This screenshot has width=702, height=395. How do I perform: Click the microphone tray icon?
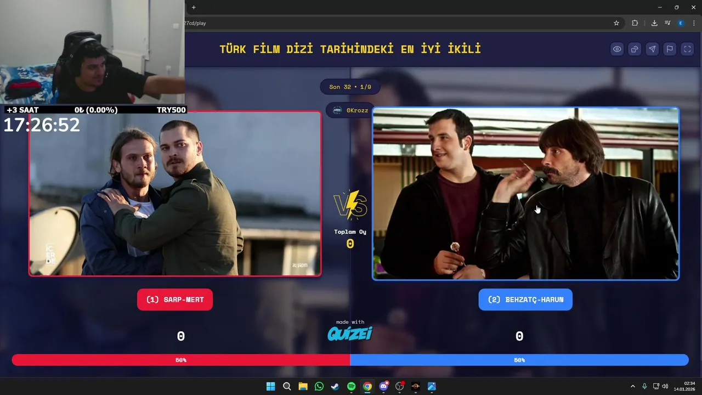coord(644,386)
